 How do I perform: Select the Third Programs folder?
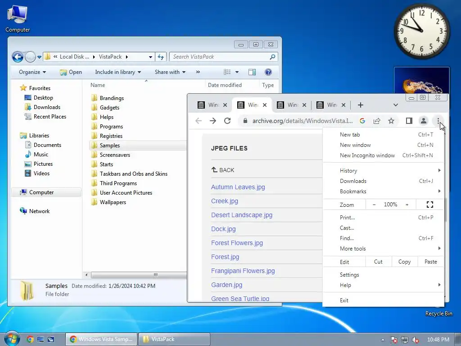click(x=118, y=183)
